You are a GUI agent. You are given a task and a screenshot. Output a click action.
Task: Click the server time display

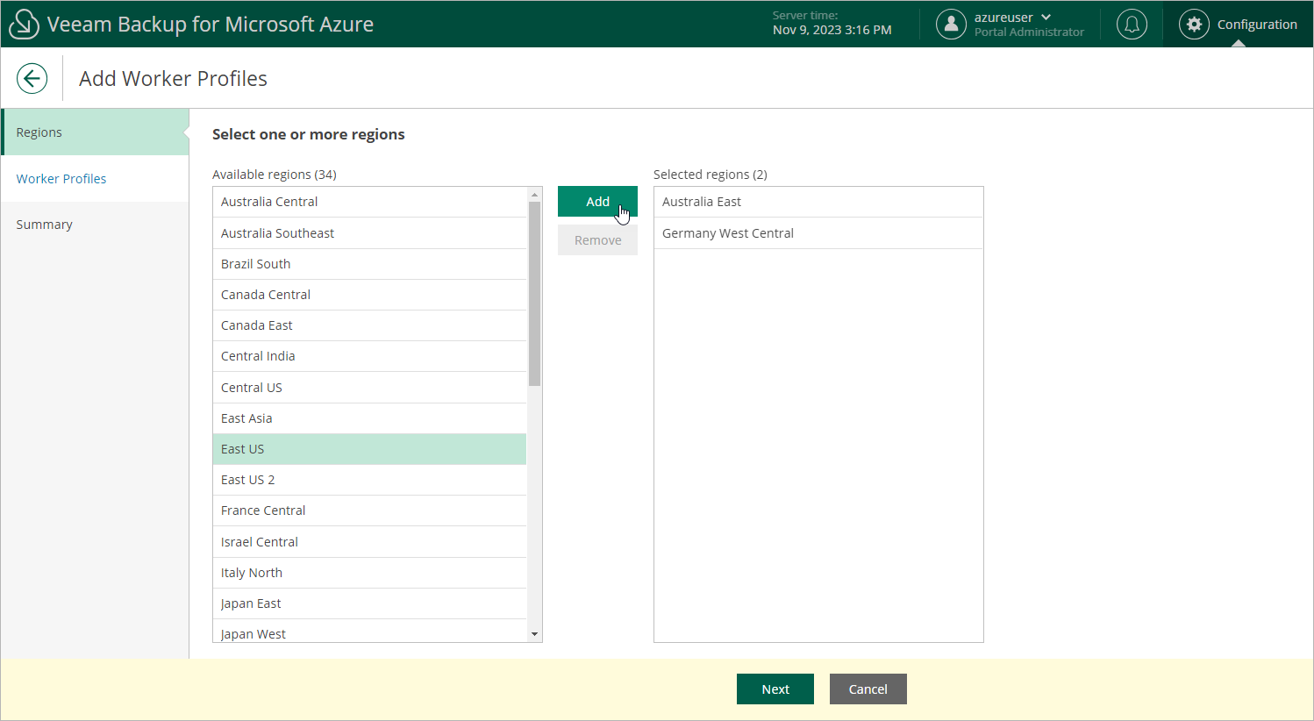click(832, 24)
